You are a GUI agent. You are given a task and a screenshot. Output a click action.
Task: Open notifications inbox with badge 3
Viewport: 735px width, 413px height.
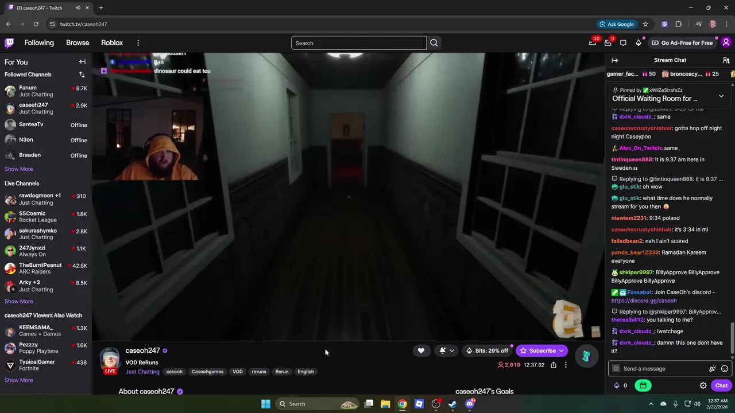pyautogui.click(x=608, y=43)
